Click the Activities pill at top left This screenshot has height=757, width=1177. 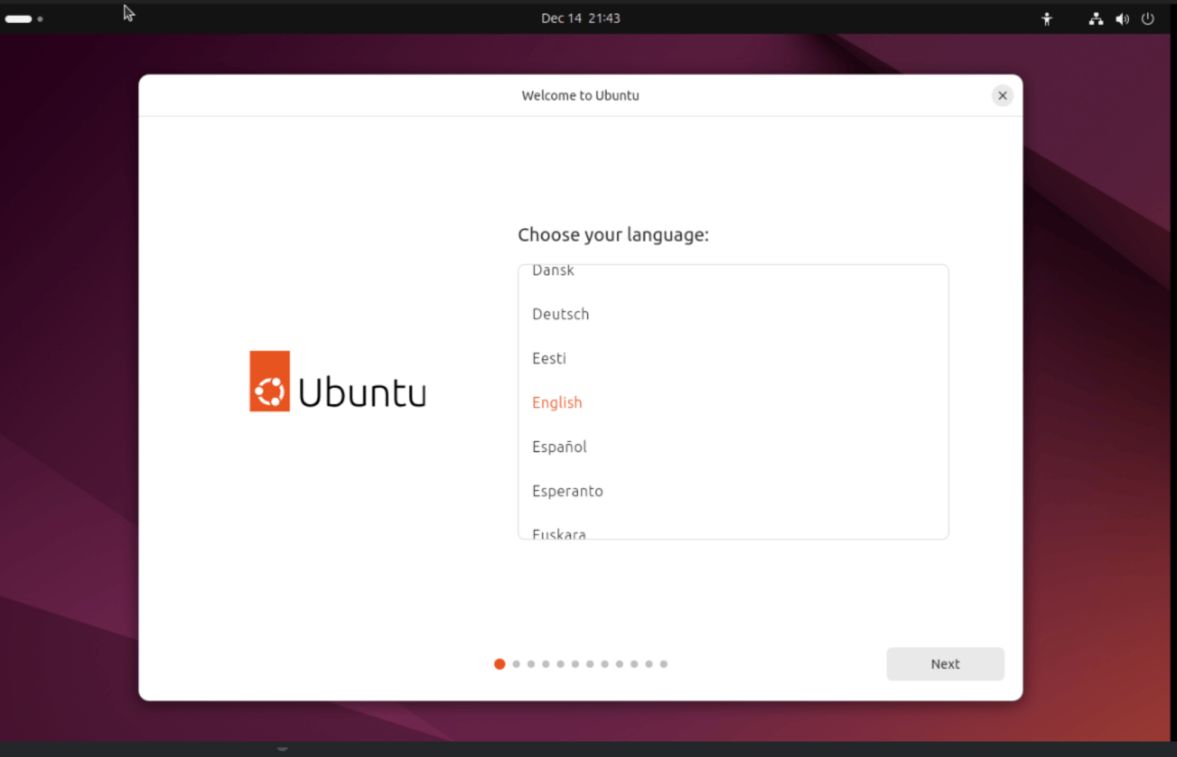pyautogui.click(x=18, y=19)
